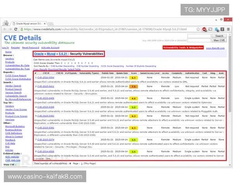Focus the CVE ID box beside View CVE
233x186 pixels.
click(199, 40)
